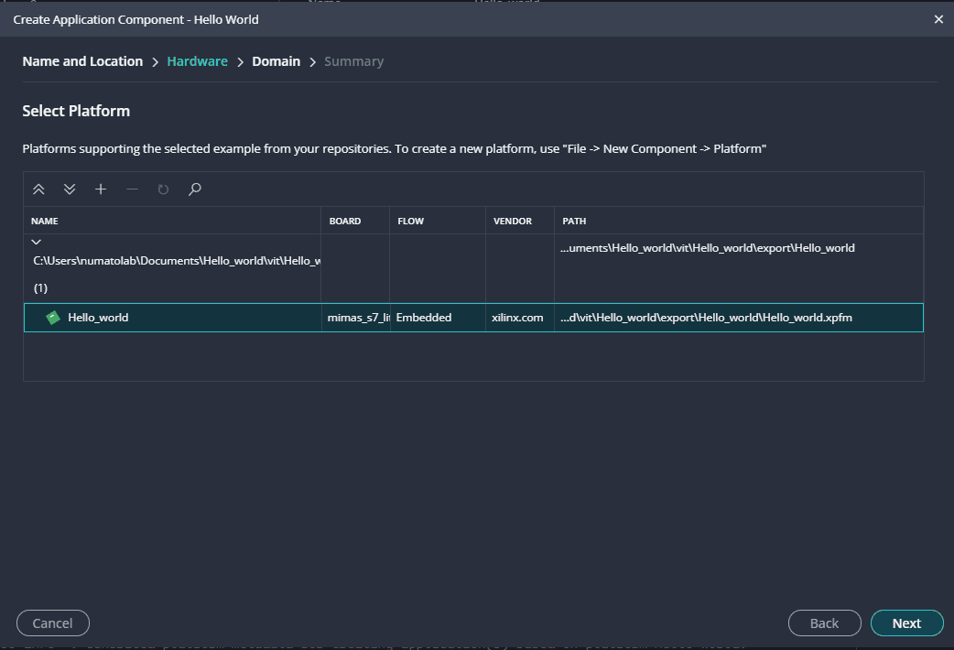Image resolution: width=954 pixels, height=650 pixels.
Task: Click the plus icon to add platform repository
Action: (x=101, y=190)
